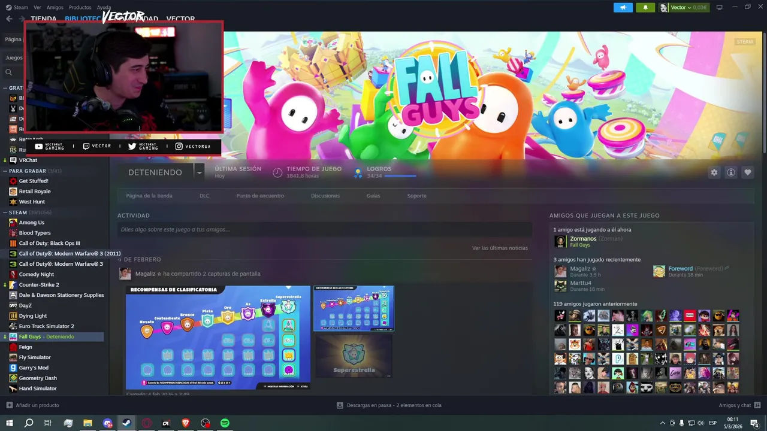Open Soporte section
Viewport: 767px width, 431px height.
pyautogui.click(x=417, y=196)
